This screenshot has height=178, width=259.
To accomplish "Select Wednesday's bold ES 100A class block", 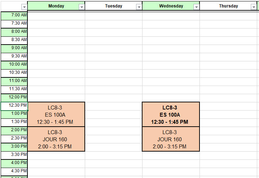I will pos(171,115).
